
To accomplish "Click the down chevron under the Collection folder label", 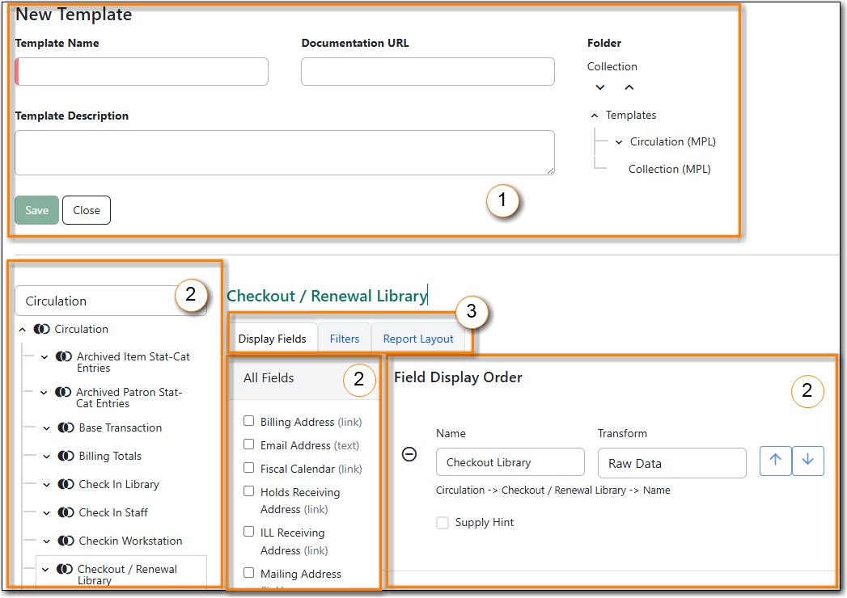I will [599, 86].
